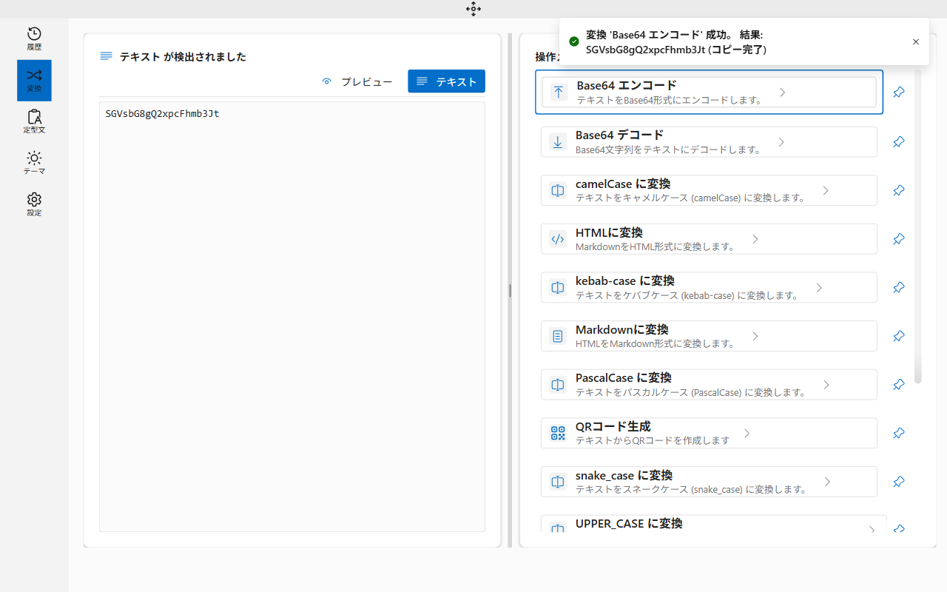Screen dimensions: 947x592
Task: Select the テキスト view tab
Action: 446,81
